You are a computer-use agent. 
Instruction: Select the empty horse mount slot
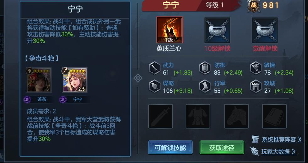click(x=236, y=116)
